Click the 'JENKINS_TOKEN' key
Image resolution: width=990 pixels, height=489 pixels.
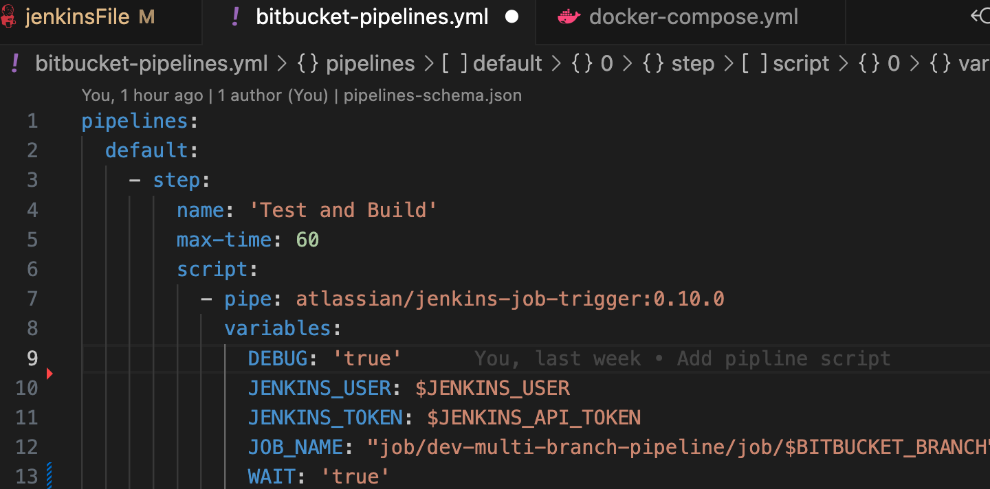point(326,418)
